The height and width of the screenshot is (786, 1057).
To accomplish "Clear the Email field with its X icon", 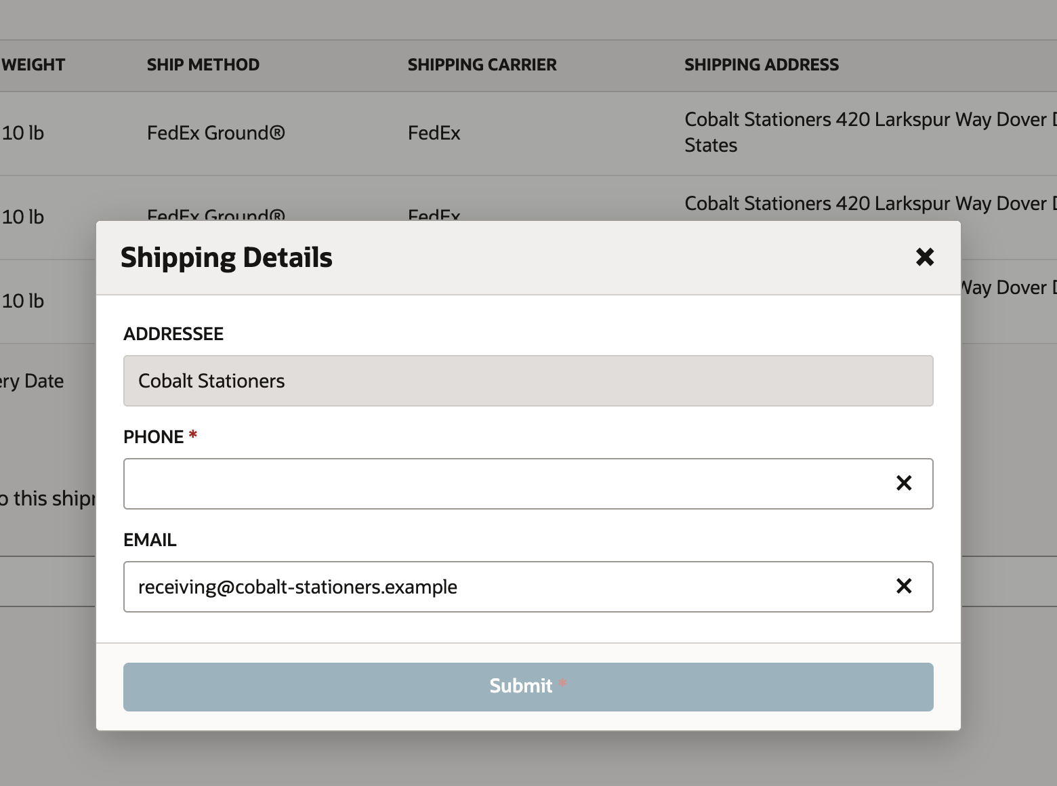I will coord(904,586).
